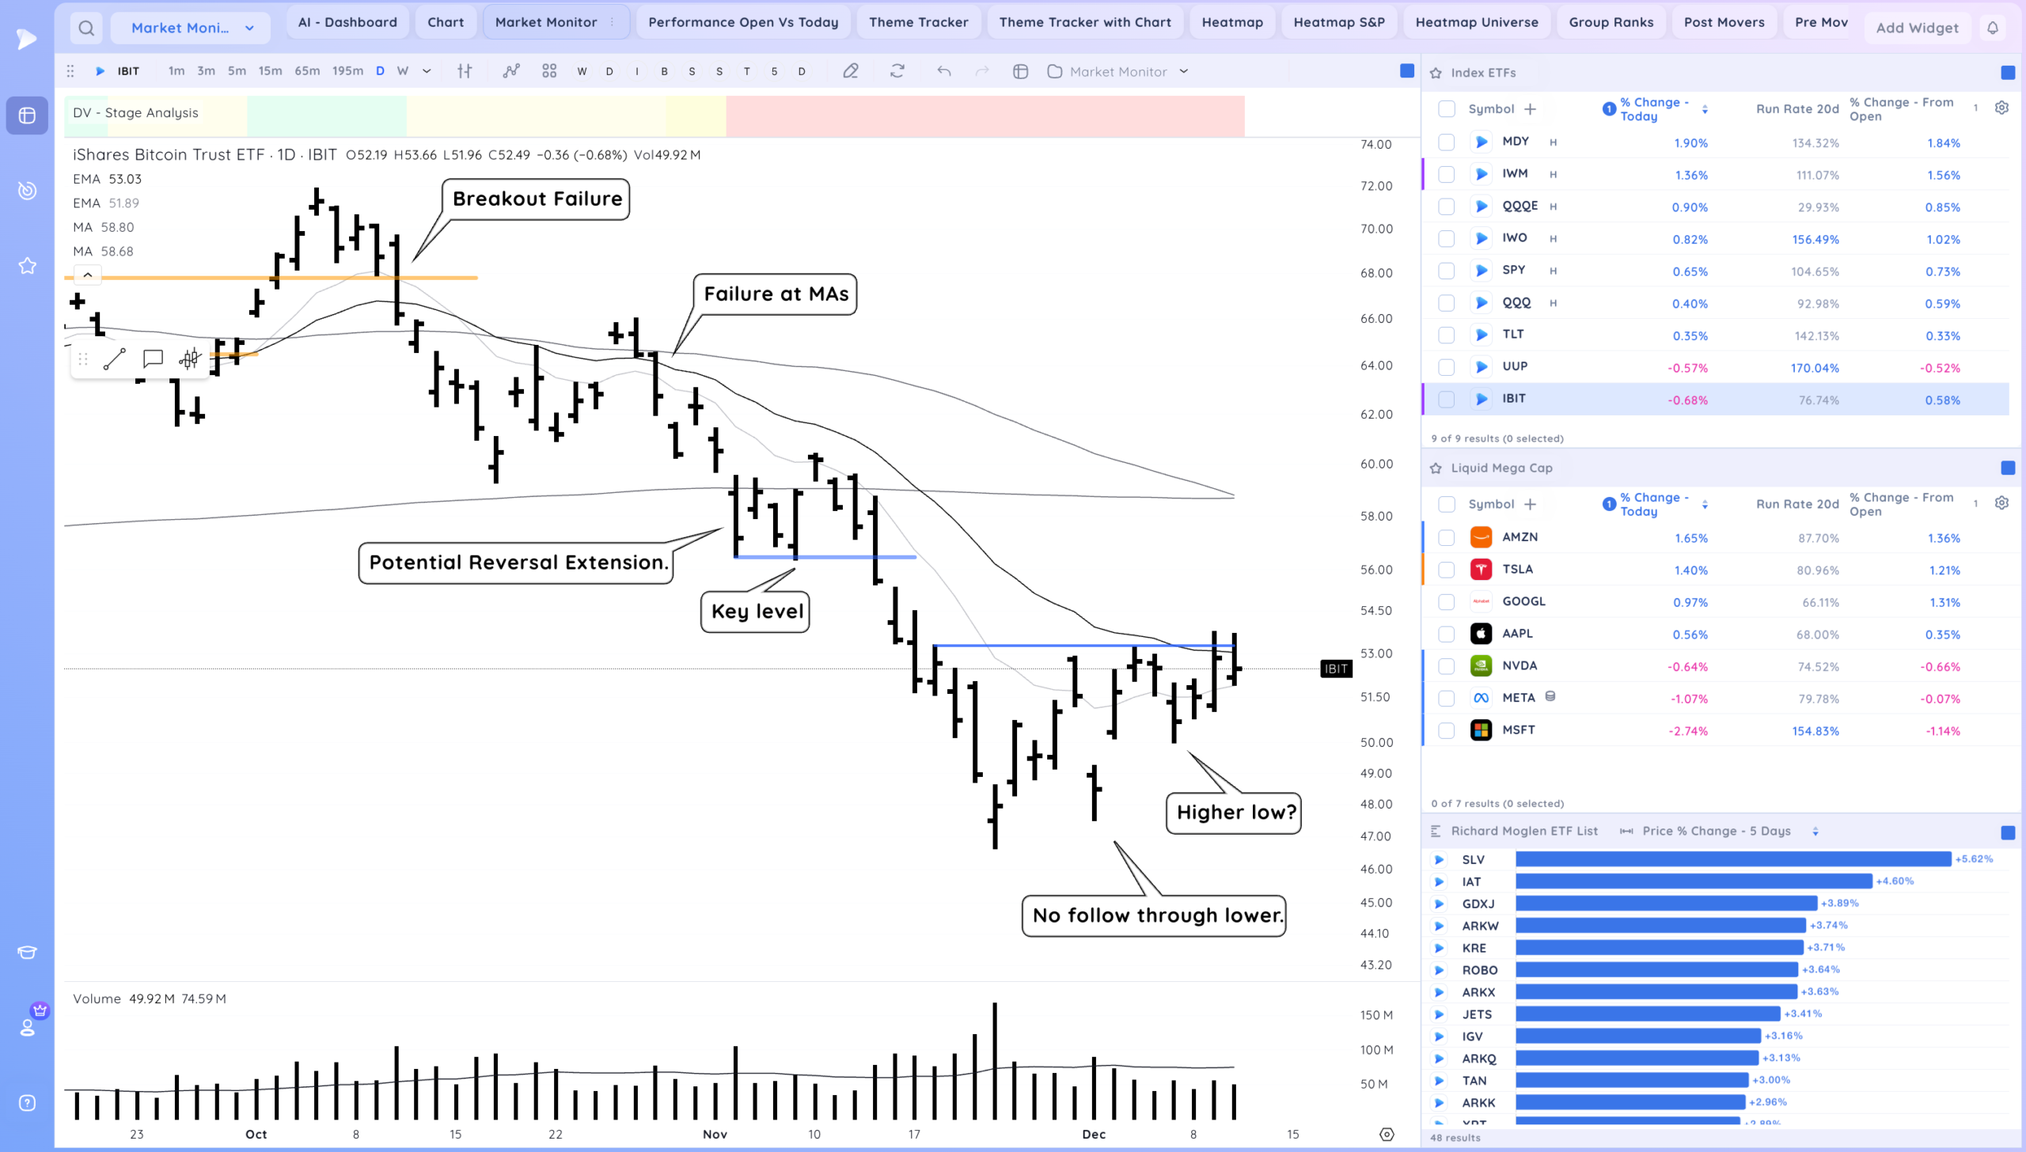Screen dimensions: 2026x1152
Task: Select the trend line drawing tool
Action: click(x=115, y=359)
